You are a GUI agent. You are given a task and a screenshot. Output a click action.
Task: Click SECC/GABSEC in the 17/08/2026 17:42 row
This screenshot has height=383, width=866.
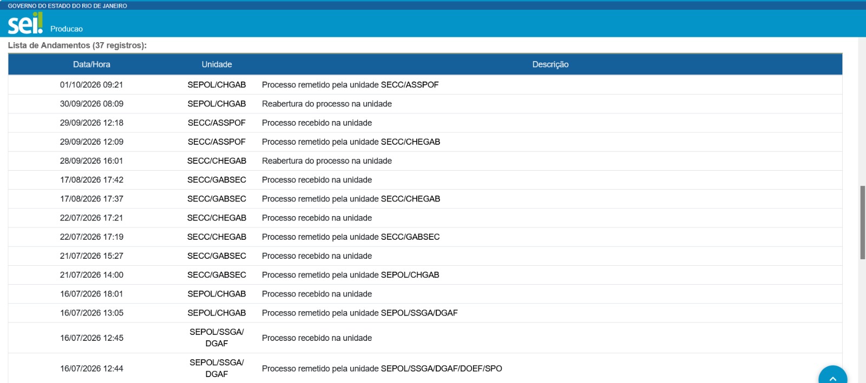coord(216,180)
